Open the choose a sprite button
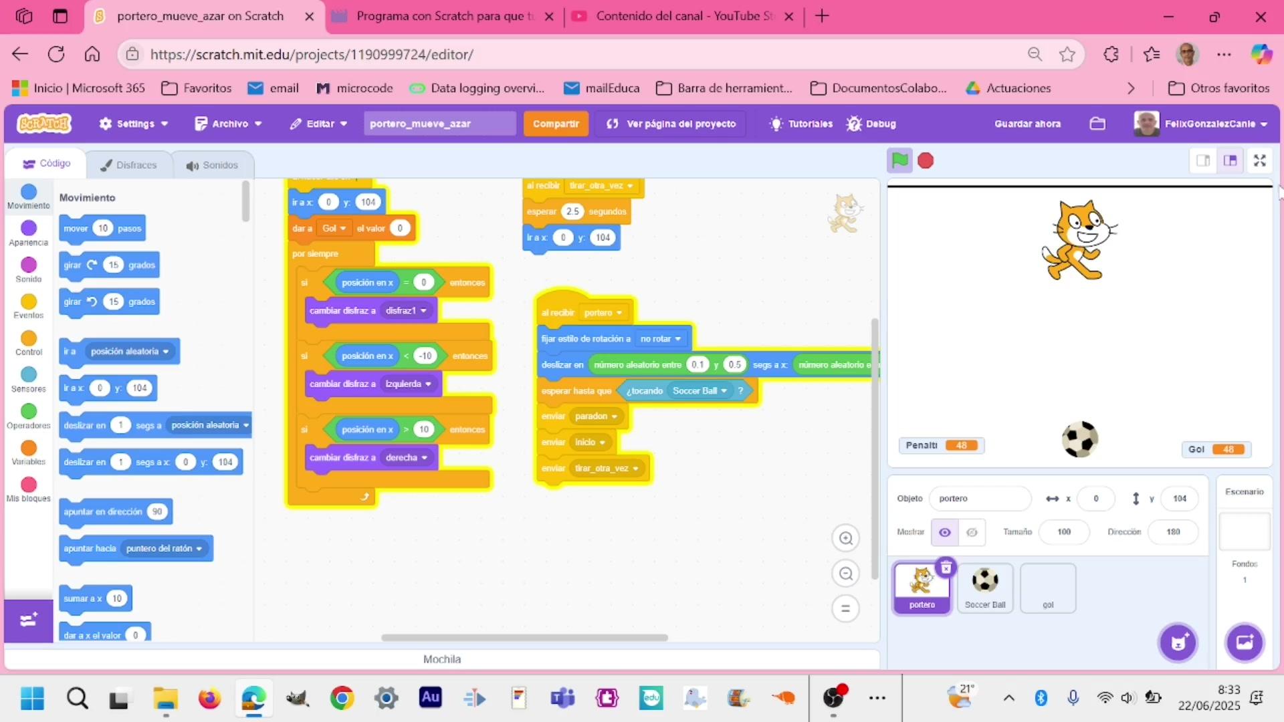Viewport: 1284px width, 722px height. coord(1178,642)
